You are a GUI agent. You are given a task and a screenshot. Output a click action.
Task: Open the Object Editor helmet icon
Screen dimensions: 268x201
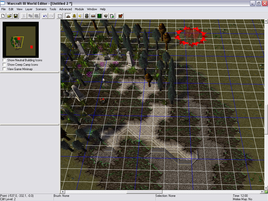point(87,16)
